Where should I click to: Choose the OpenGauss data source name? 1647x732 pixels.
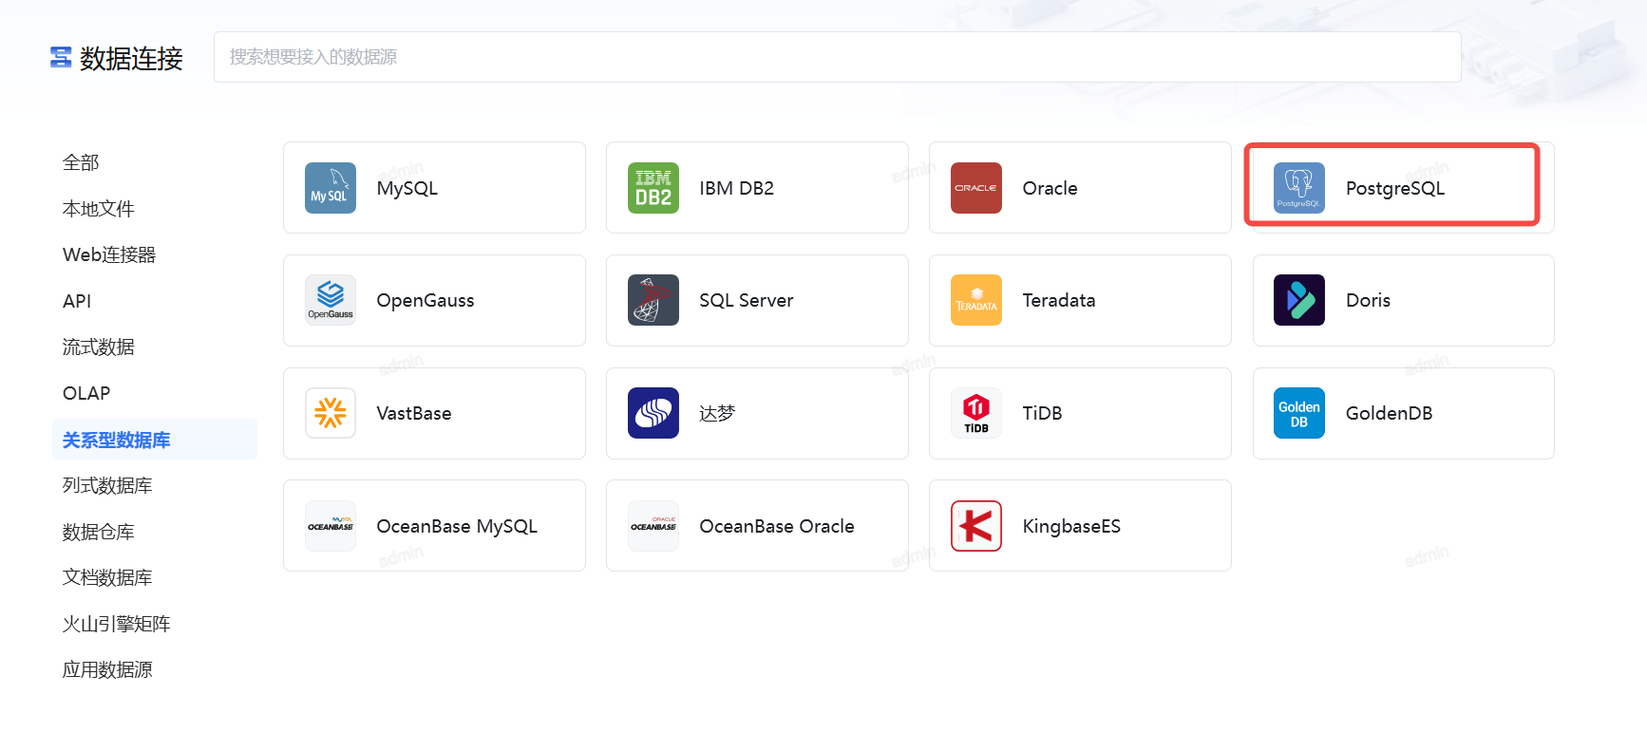426,300
